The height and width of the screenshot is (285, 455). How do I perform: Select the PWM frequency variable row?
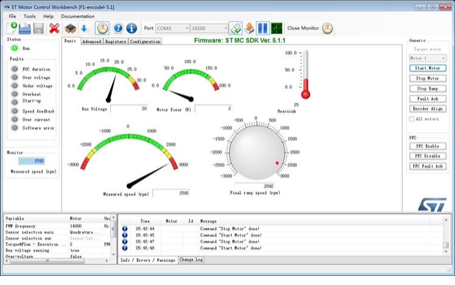coord(57,226)
